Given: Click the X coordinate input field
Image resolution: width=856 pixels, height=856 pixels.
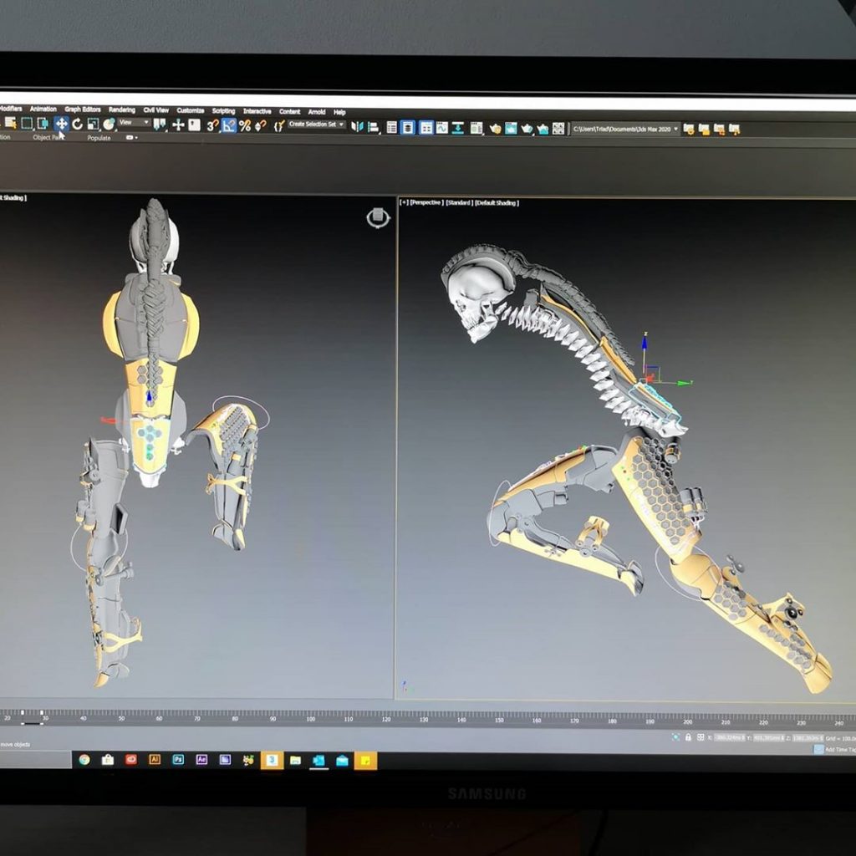Looking at the screenshot, I should click(730, 737).
